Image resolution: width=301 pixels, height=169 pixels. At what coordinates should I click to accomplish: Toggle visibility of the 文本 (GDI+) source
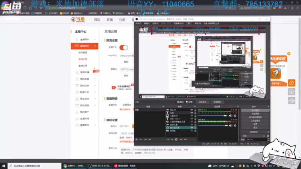tap(192, 119)
